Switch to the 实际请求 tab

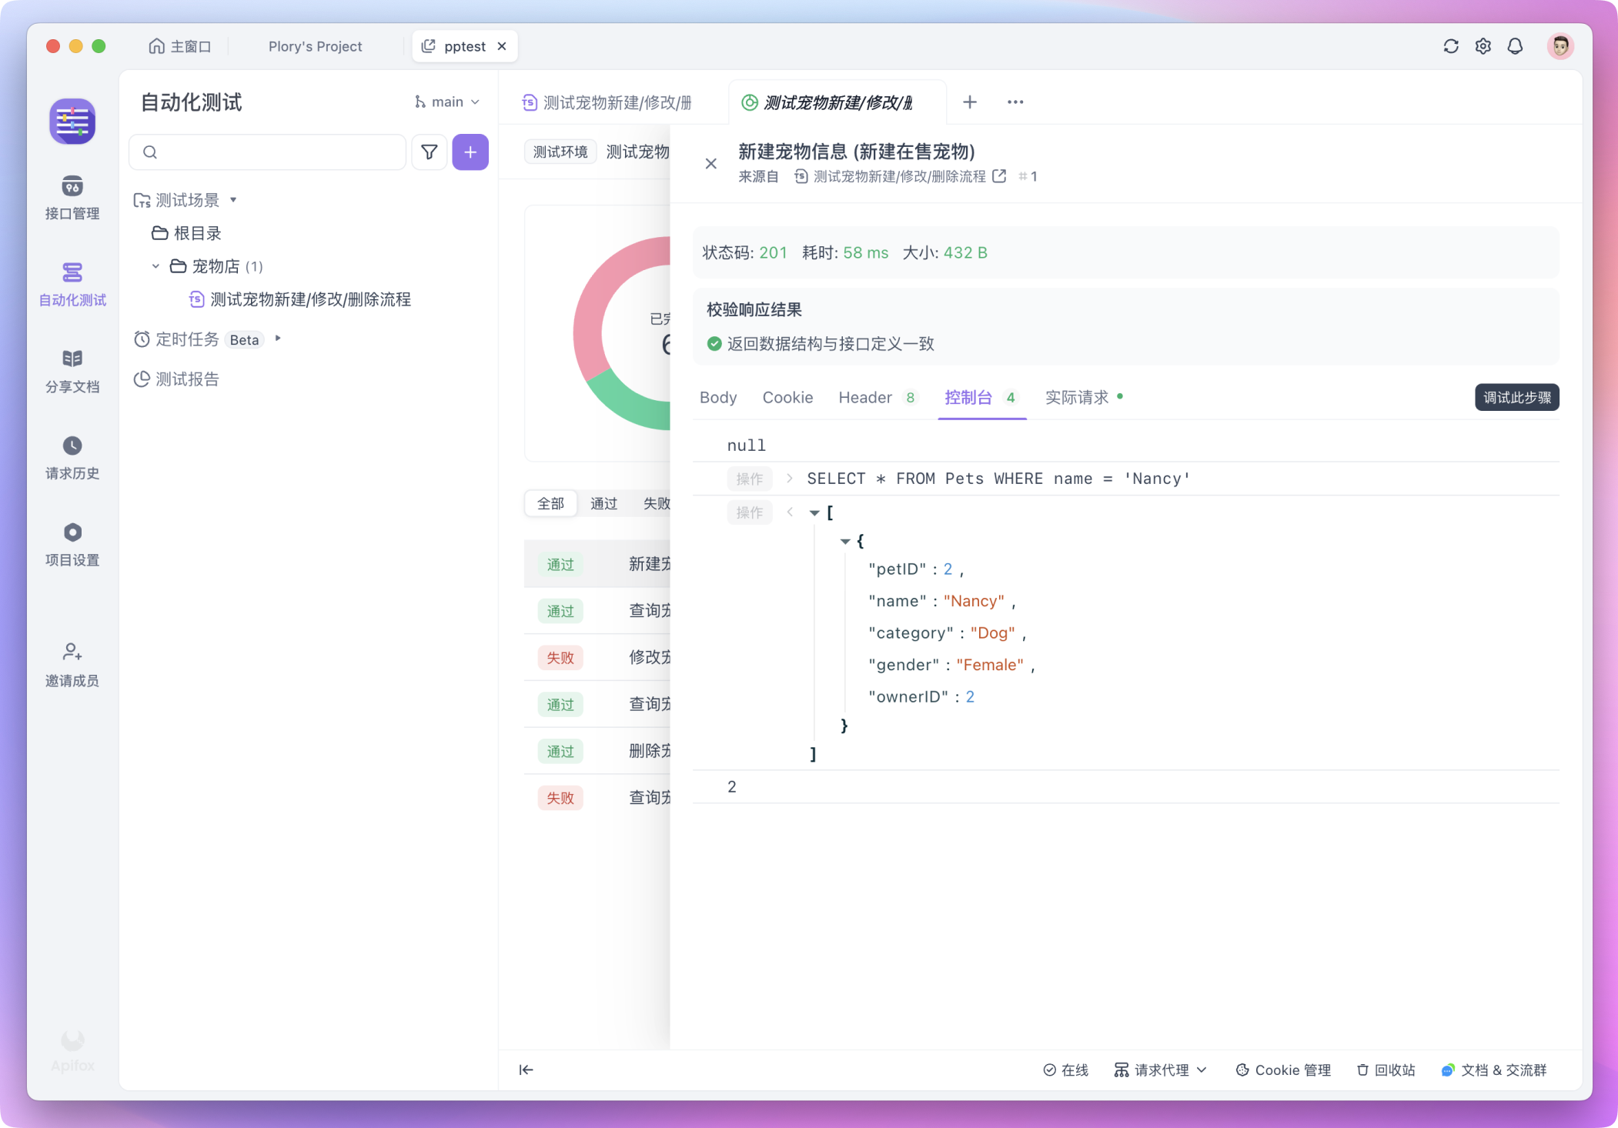pos(1076,398)
